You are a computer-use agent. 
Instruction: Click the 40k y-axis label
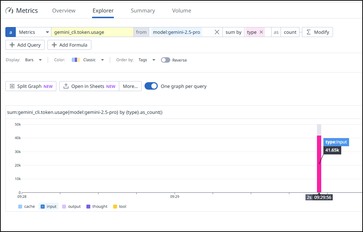pyautogui.click(x=17, y=138)
